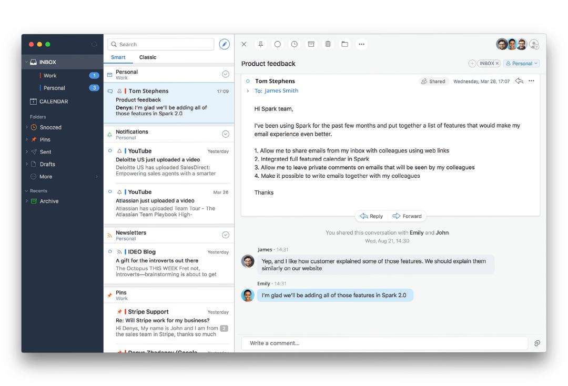Open IDEO Blog gift for introverts email

[x=169, y=263]
